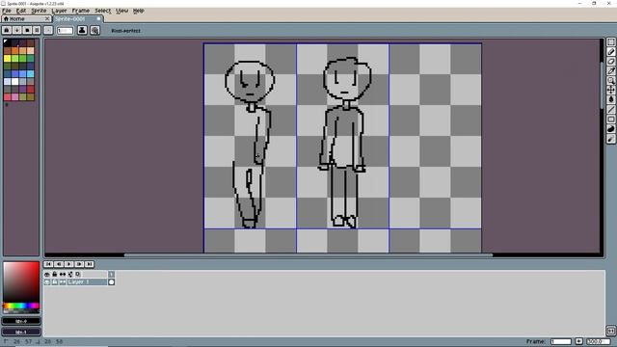Go to the previous frame
The image size is (617, 347).
[x=59, y=264]
